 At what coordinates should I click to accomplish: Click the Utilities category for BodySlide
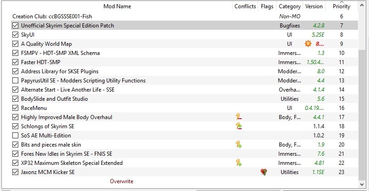tap(290, 98)
